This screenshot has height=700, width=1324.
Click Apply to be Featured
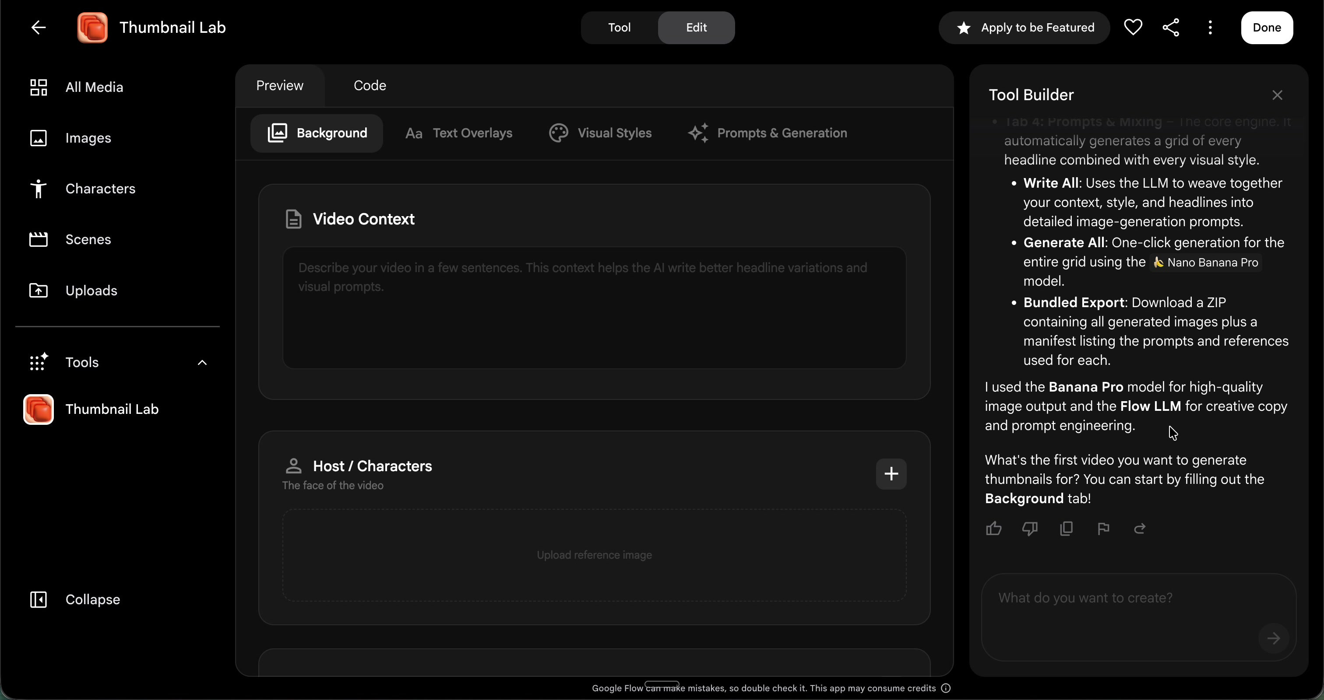point(1025,28)
